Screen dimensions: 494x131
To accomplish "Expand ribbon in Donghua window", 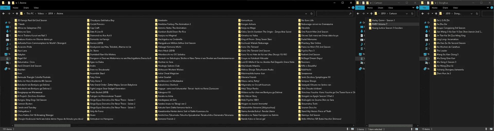I will tap(488, 8).
